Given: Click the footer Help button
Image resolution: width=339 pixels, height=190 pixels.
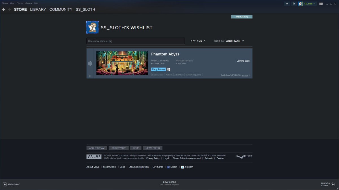Looking at the screenshot, I should (136, 148).
